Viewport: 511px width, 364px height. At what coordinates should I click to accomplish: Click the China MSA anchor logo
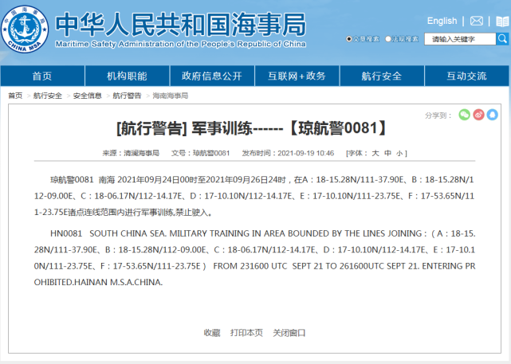[25, 29]
